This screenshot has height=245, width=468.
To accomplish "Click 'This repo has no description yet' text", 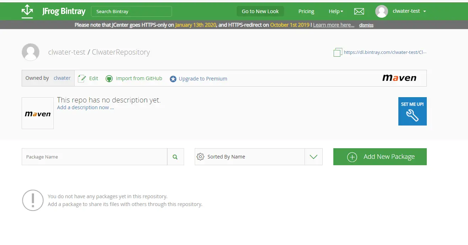I will tap(109, 100).
